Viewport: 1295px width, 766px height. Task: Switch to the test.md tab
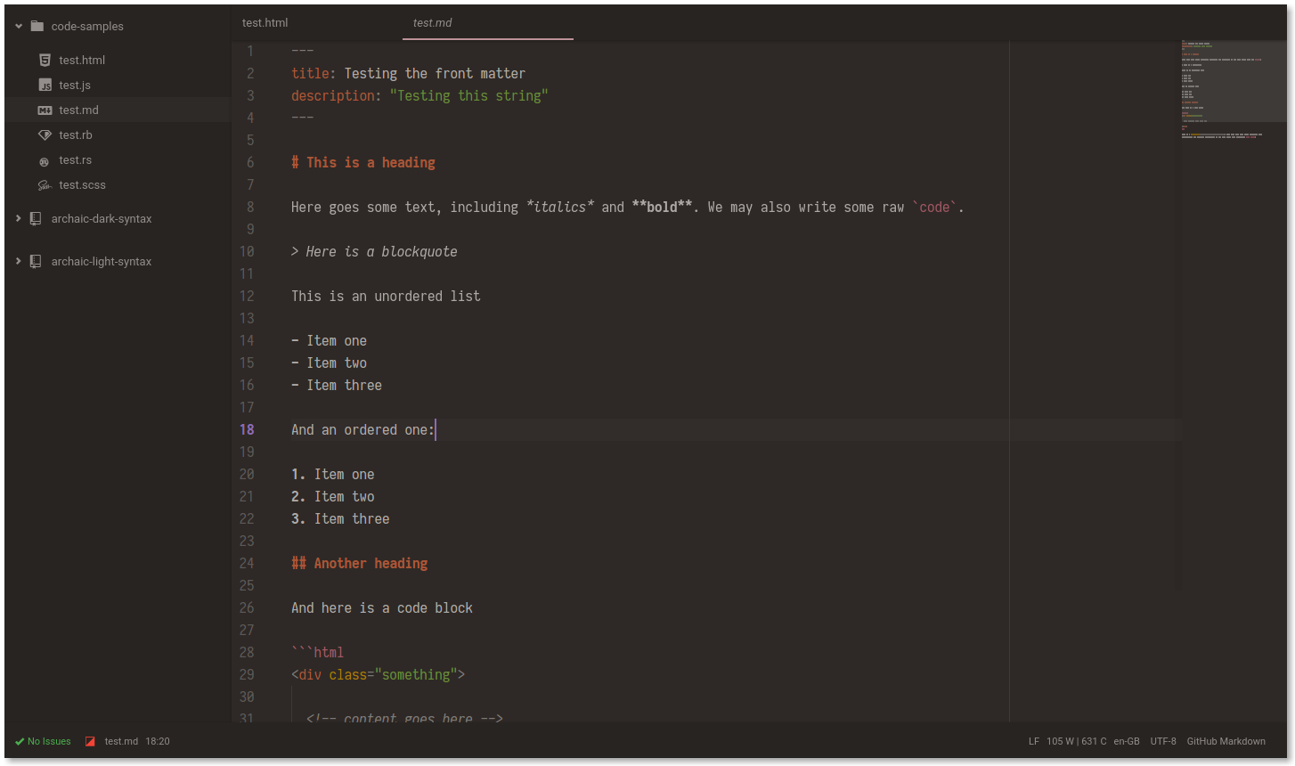click(x=488, y=22)
